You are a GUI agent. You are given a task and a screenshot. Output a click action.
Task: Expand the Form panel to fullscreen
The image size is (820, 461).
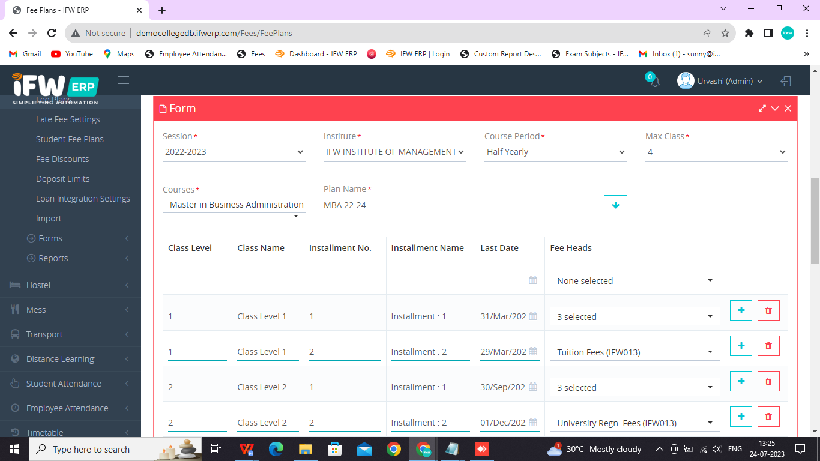coord(762,109)
